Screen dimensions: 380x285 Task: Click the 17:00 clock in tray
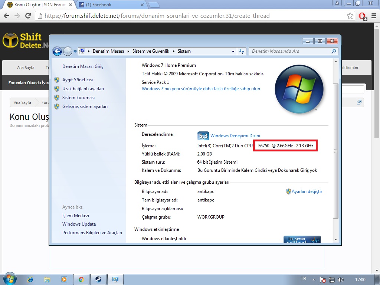point(360,280)
